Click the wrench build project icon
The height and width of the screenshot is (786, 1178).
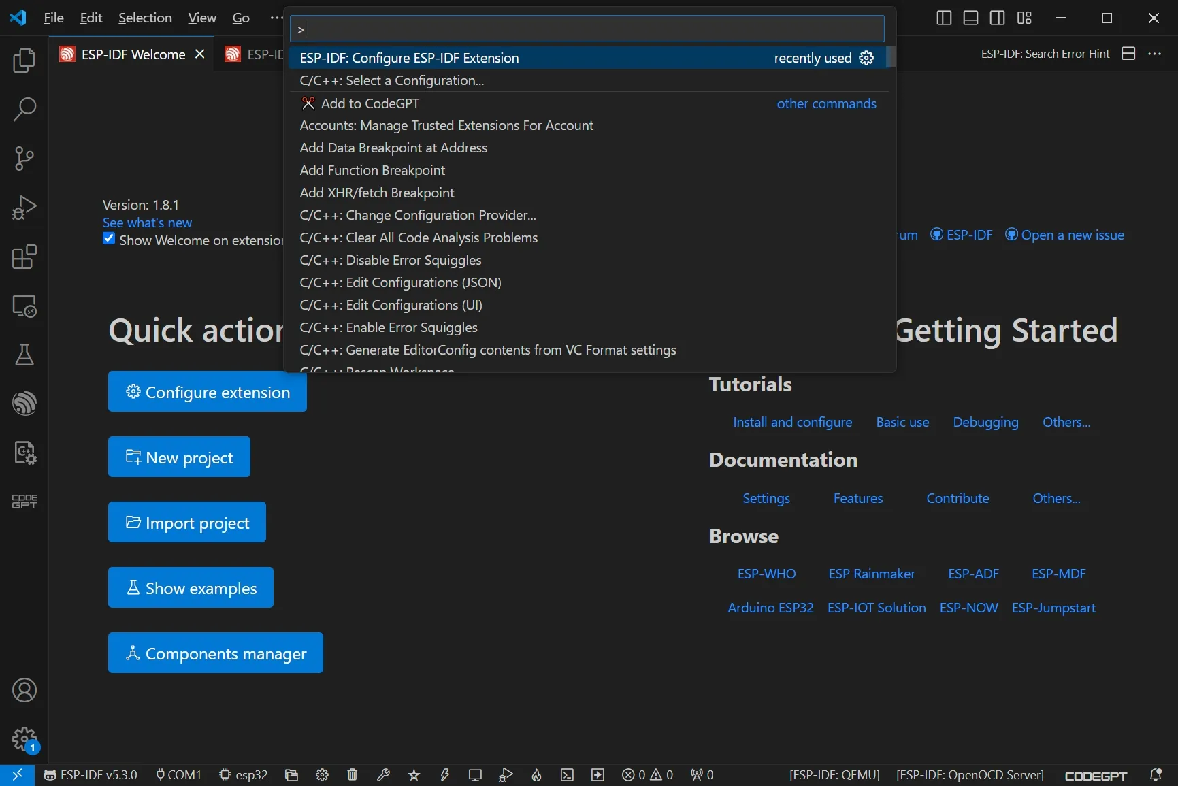pos(382,774)
